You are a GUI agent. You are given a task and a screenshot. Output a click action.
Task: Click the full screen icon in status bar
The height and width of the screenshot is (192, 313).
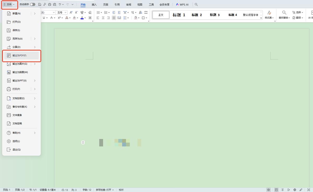coord(309,190)
